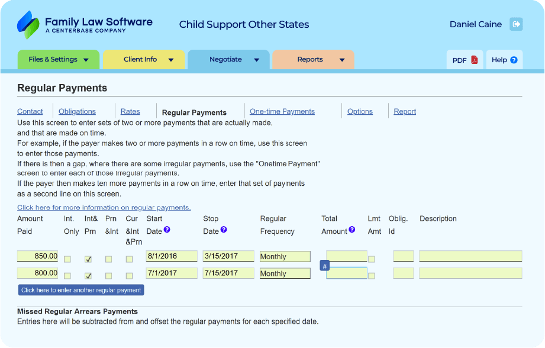Uncheck Int& Prn box for 850.00 payment

(88, 259)
